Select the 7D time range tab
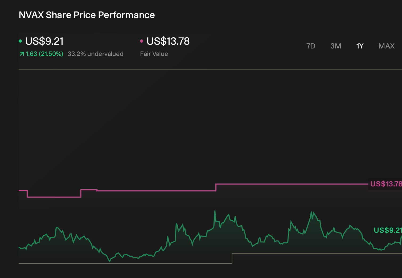The width and height of the screenshot is (402, 278). 311,46
